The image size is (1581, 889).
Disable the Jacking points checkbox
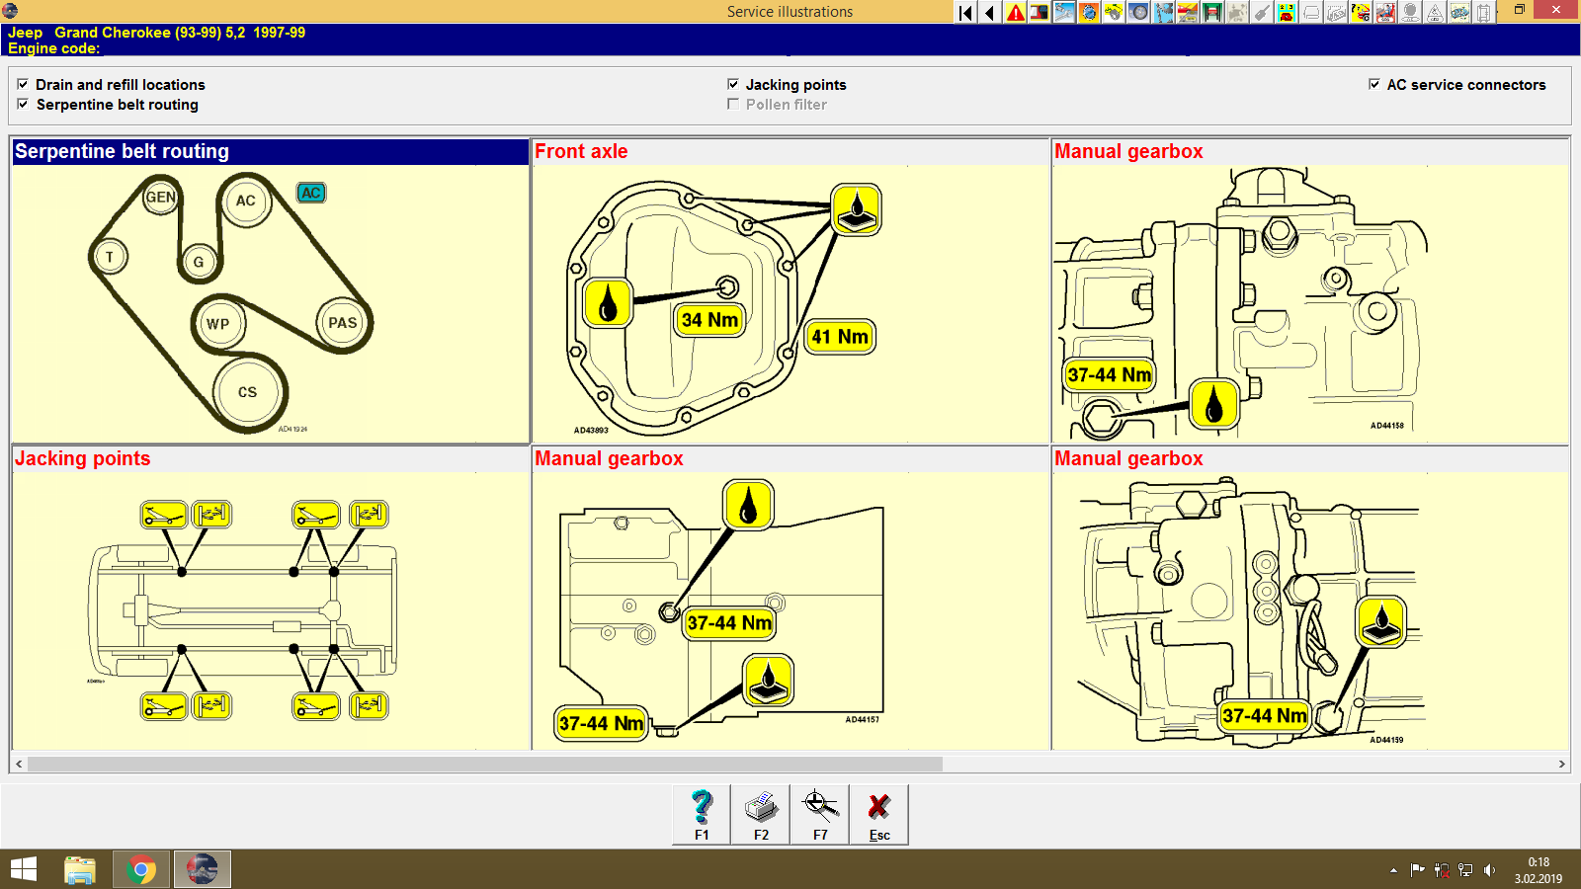click(733, 85)
